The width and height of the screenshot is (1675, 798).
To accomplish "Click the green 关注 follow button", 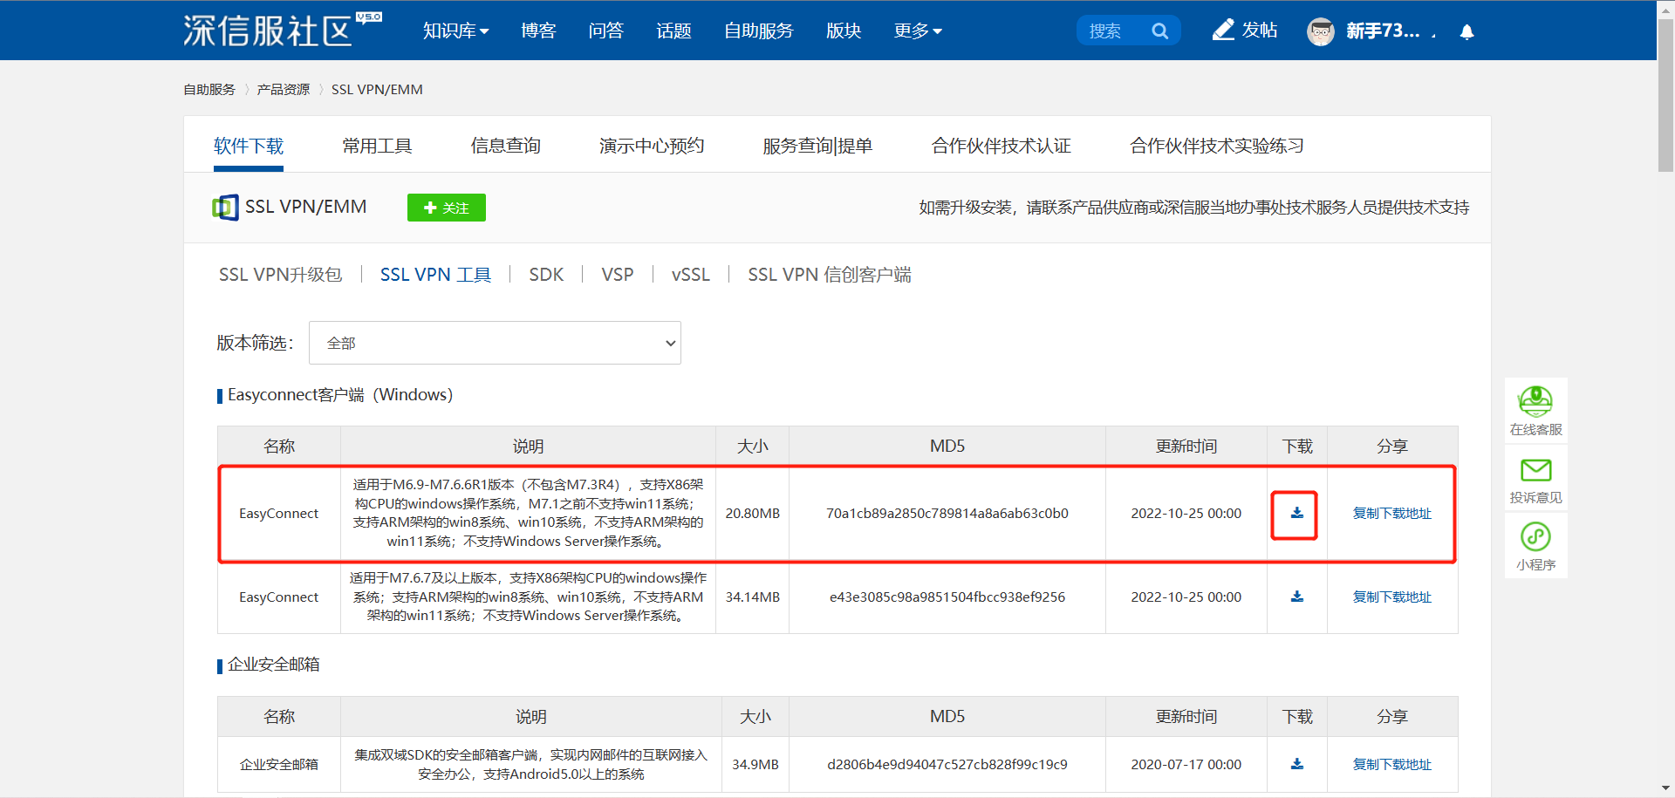I will pyautogui.click(x=447, y=208).
